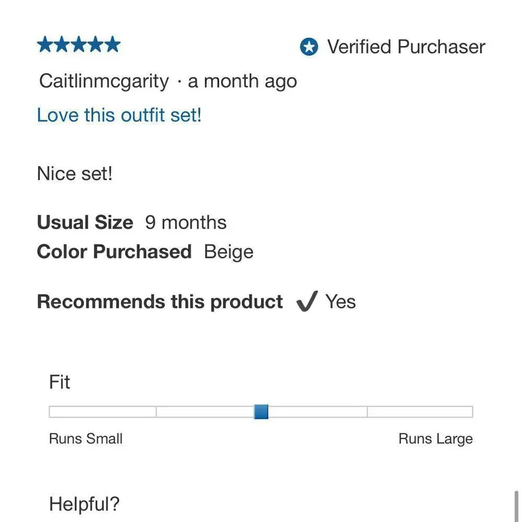This screenshot has height=522, width=522.
Task: Click the blue Fit slider handle
Action: point(261,412)
